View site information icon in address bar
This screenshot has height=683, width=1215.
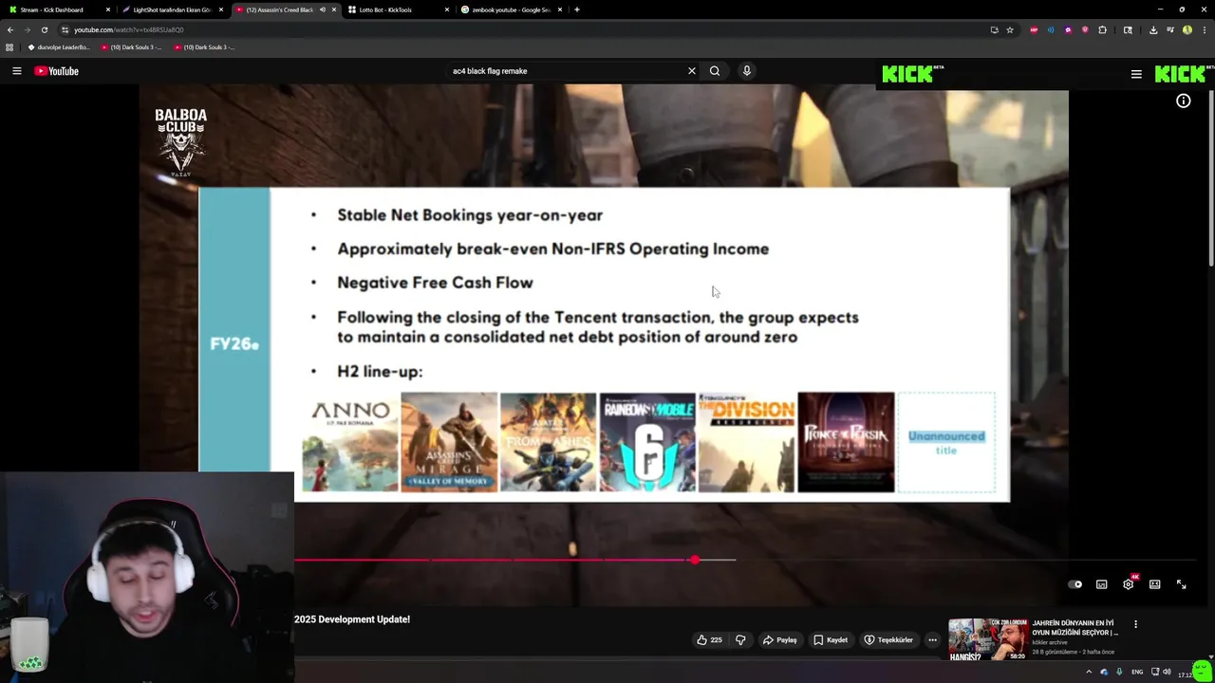65,29
